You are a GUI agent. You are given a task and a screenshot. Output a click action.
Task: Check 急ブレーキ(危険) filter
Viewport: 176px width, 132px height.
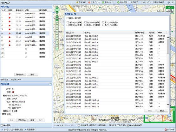coord(85,22)
